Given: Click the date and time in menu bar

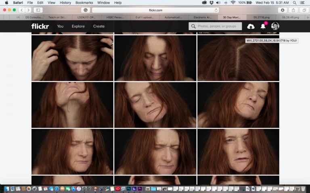Looking at the screenshot, I should point(272,3).
